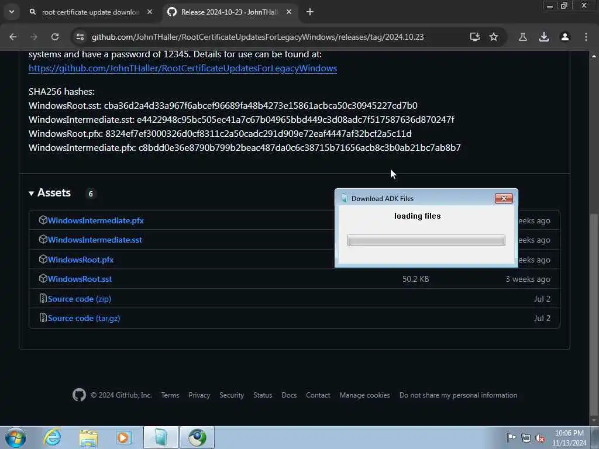The image size is (599, 449).
Task: Switch to the browser taskbar button
Action: click(x=197, y=437)
